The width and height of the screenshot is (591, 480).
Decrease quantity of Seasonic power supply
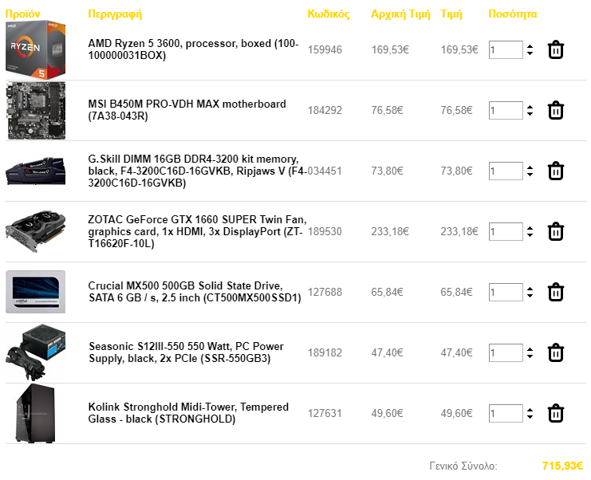tap(530, 356)
